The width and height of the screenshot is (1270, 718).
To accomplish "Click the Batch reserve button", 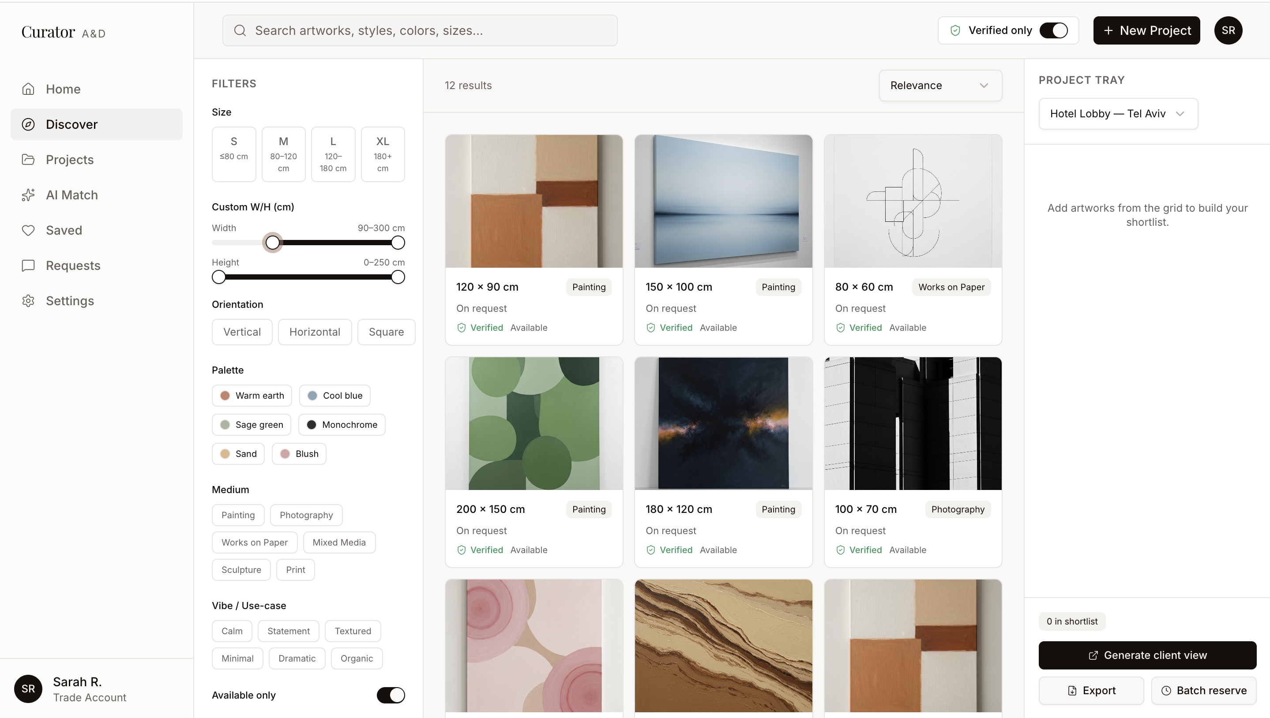I will click(x=1204, y=690).
